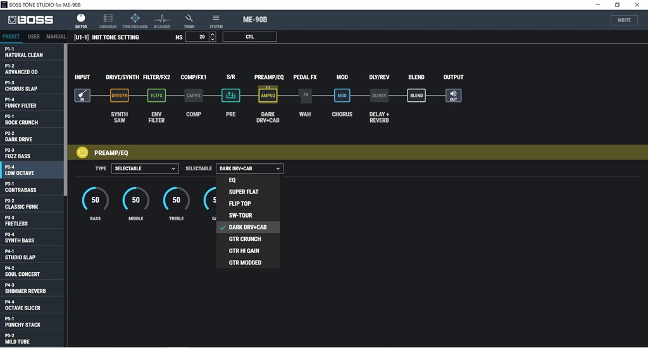Select the PEDAL FX block

(x=306, y=95)
